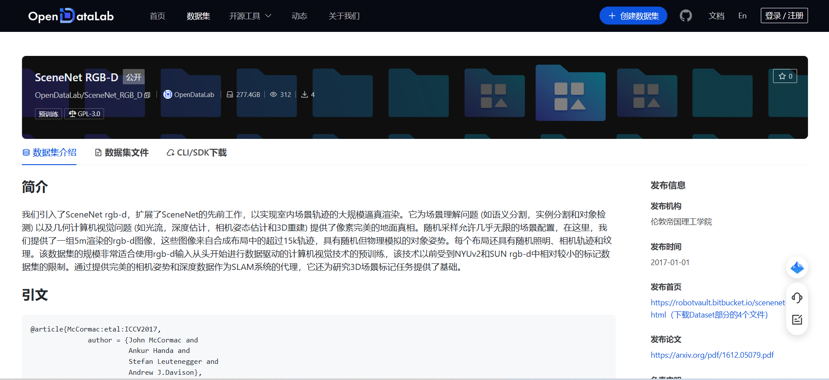Click the 发布信息 heading
The height and width of the screenshot is (380, 829).
pyautogui.click(x=668, y=185)
